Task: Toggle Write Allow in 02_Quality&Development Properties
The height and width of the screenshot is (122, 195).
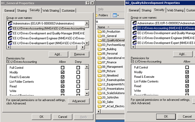Action: (x=187, y=91)
